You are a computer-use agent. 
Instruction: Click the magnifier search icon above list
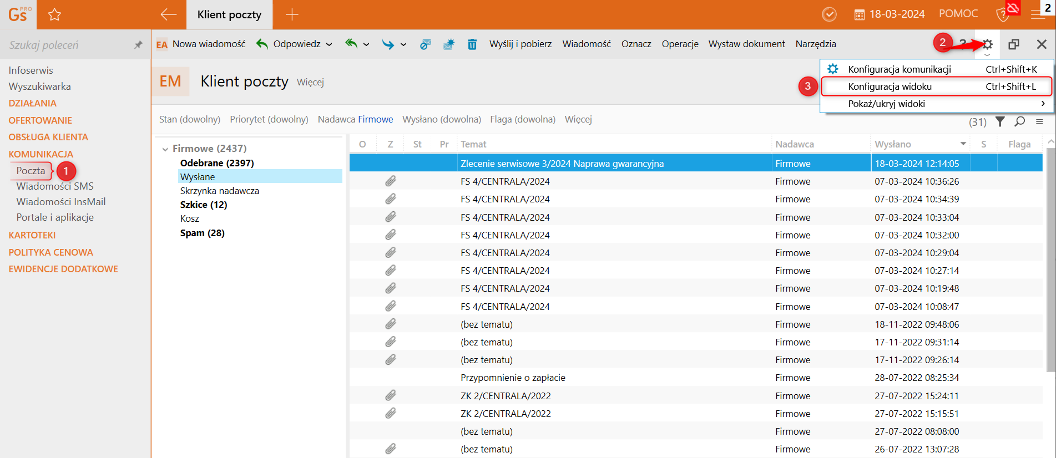coord(1019,121)
